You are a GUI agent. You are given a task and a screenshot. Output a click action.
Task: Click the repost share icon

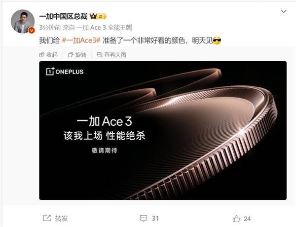[x=47, y=218]
